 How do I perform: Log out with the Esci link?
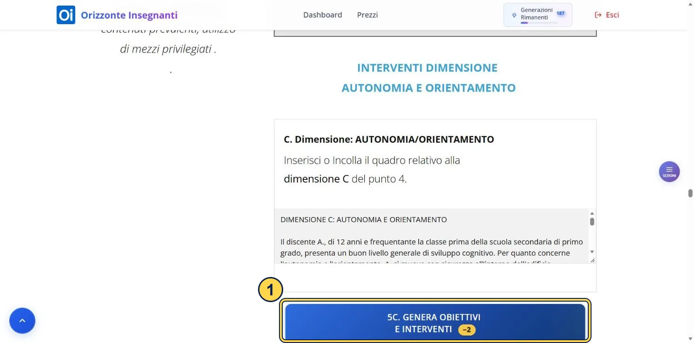pyautogui.click(x=607, y=15)
